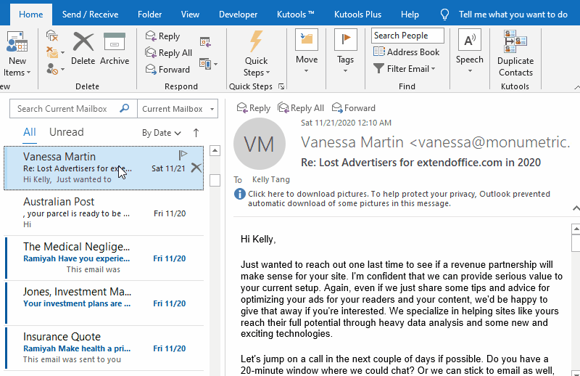Expand the New Items dropdown arrow
This screenshot has height=376, width=580.
click(28, 73)
